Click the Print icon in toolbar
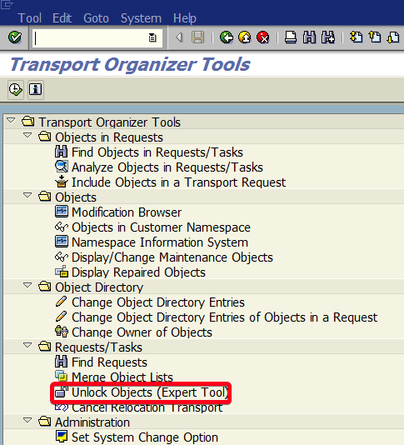This screenshot has height=445, width=404. [291, 37]
